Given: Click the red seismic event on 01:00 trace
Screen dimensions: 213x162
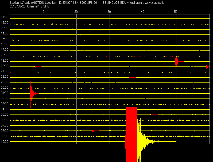Looking at the screenshot, I should pyautogui.click(x=31, y=93).
